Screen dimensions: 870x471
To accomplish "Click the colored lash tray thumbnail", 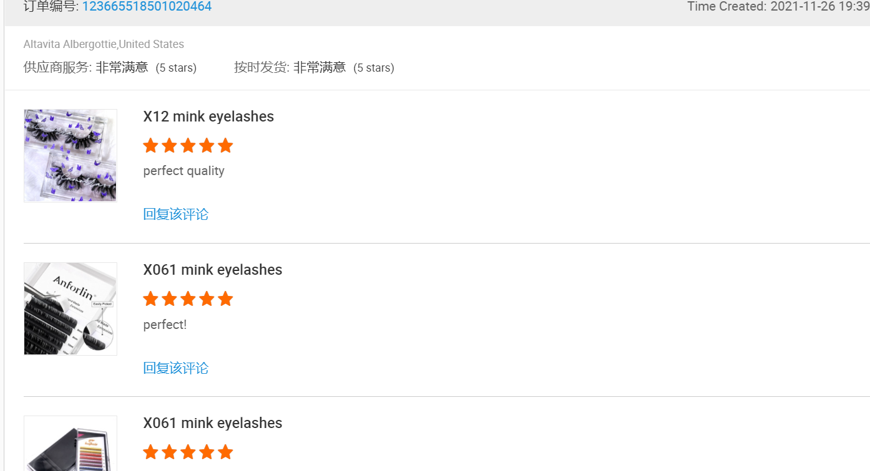I will point(70,444).
